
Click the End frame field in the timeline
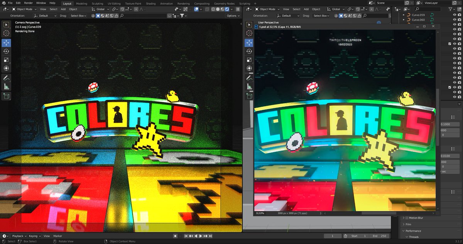coord(379,236)
